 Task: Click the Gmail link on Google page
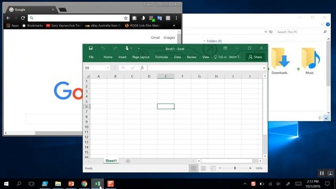[155, 38]
